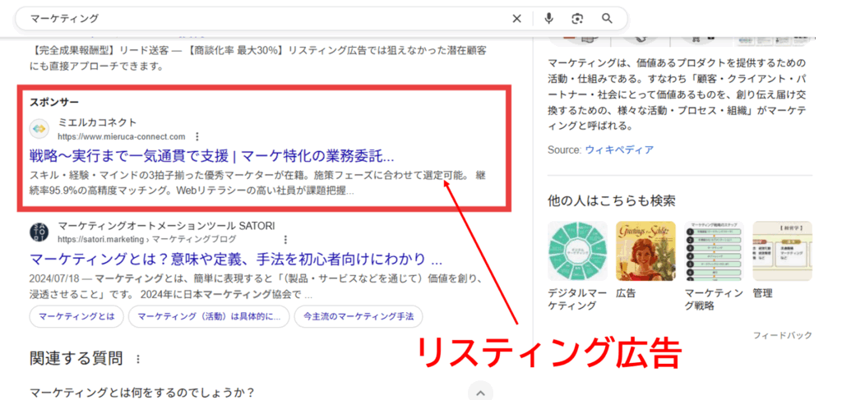
Task: Click the ミエルカコネクト site name
Action: (97, 122)
